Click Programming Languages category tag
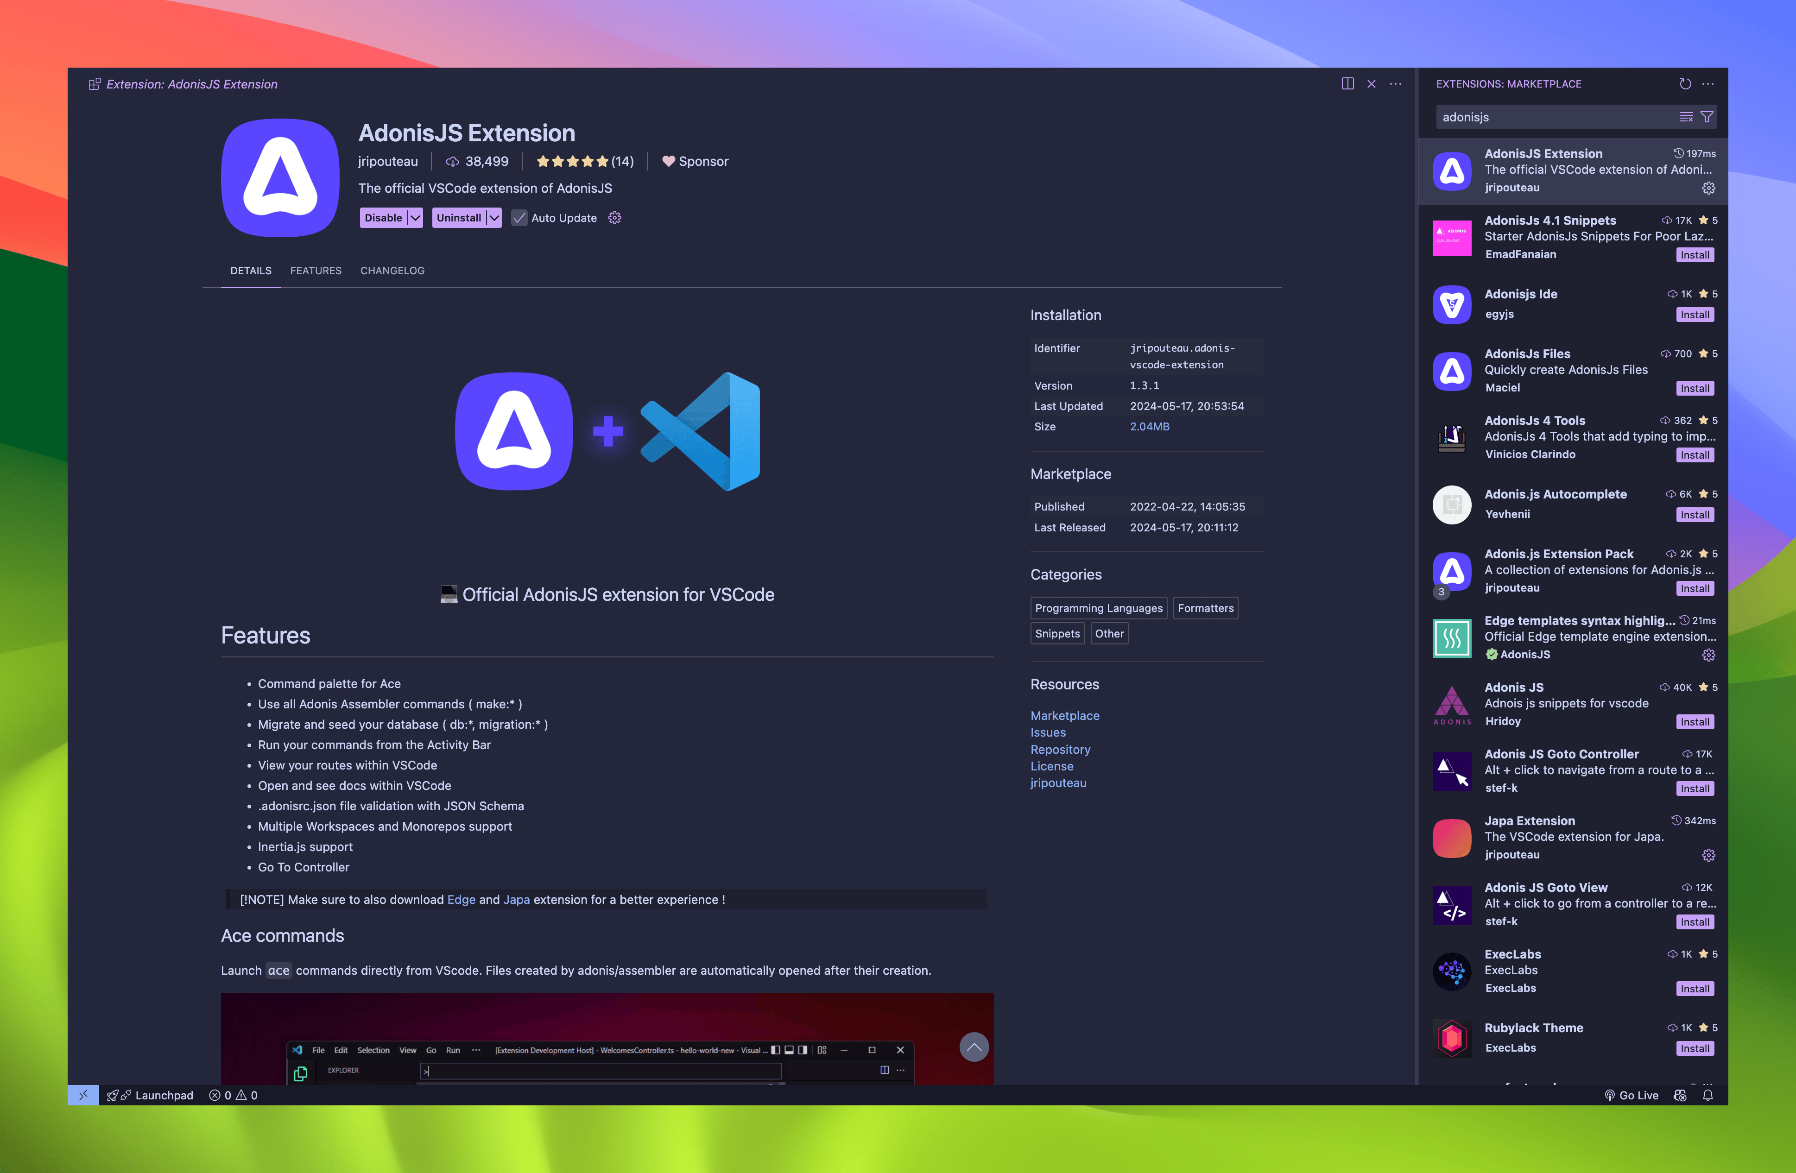Viewport: 1796px width, 1173px height. 1099,608
